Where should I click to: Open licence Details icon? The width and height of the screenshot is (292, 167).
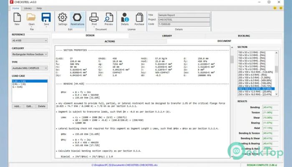pyautogui.click(x=125, y=18)
